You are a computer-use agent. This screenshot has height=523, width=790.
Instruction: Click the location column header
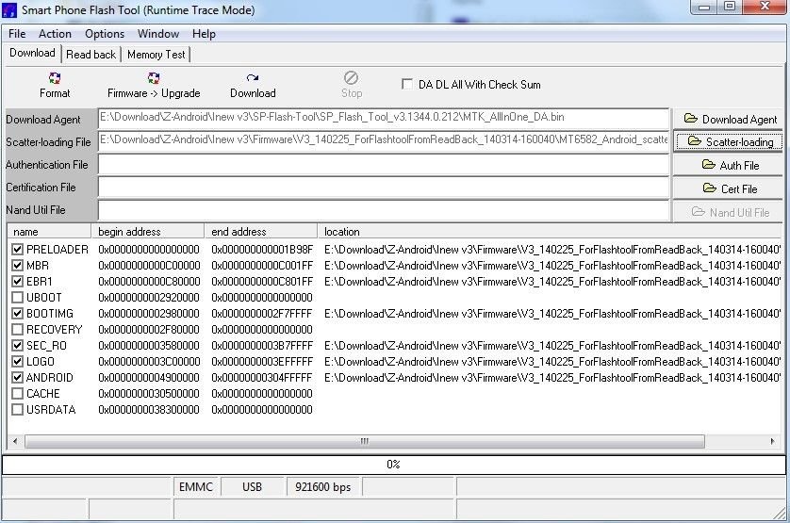click(x=550, y=232)
